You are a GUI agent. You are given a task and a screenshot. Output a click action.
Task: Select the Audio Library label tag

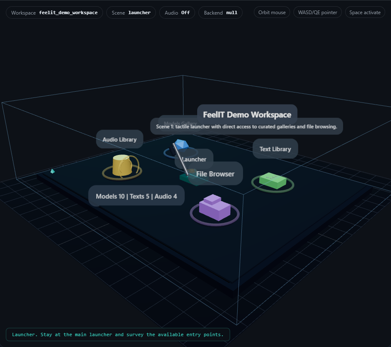coord(119,139)
